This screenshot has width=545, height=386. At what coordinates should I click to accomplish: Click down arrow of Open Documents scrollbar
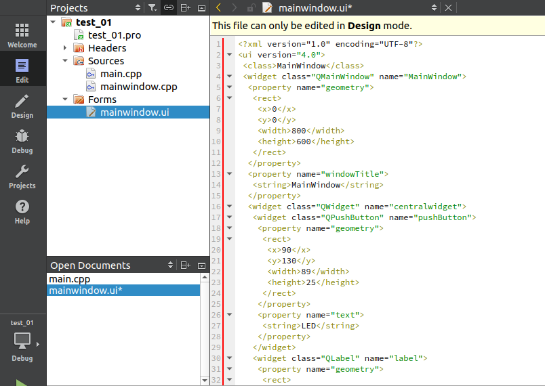click(x=205, y=381)
